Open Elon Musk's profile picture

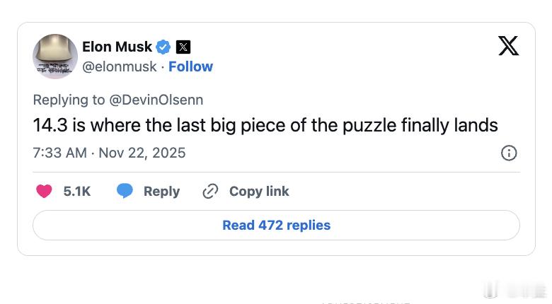[55, 56]
